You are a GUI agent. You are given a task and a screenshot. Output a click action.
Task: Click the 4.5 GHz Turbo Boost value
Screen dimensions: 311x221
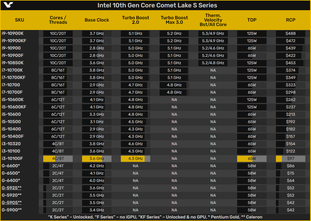pyautogui.click(x=136, y=122)
